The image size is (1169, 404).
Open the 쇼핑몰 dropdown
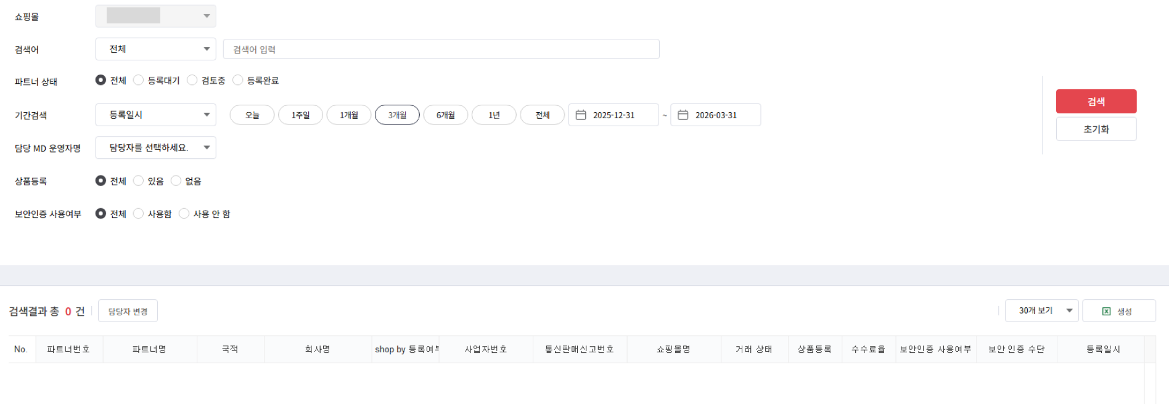155,16
